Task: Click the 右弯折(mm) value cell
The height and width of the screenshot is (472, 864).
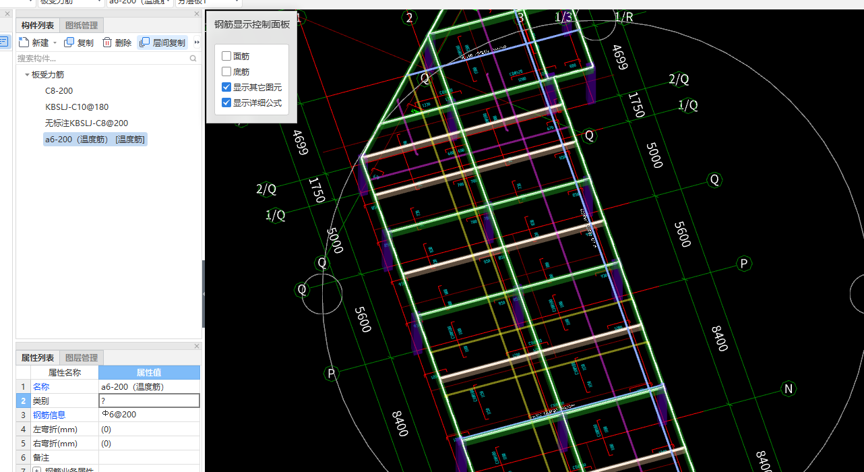Action: pyautogui.click(x=149, y=443)
